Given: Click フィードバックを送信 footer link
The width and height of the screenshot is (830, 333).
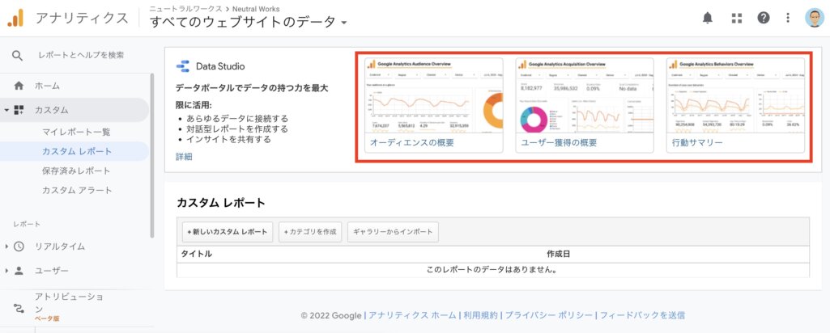Looking at the screenshot, I should click(x=642, y=315).
